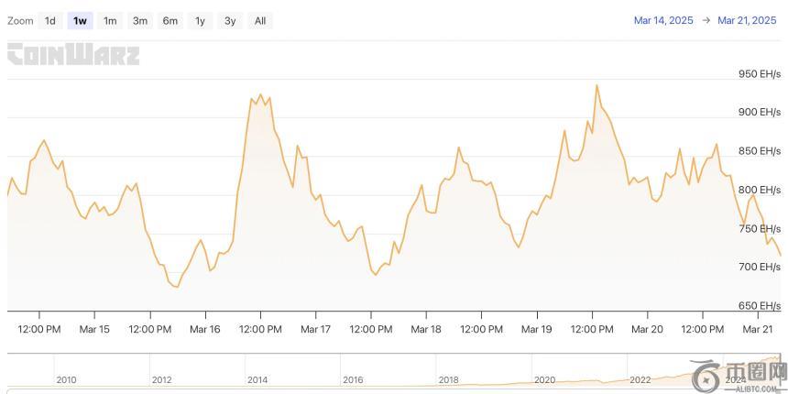Click the Mar 17 axis label
The height and width of the screenshot is (394, 788).
pyautogui.click(x=315, y=329)
